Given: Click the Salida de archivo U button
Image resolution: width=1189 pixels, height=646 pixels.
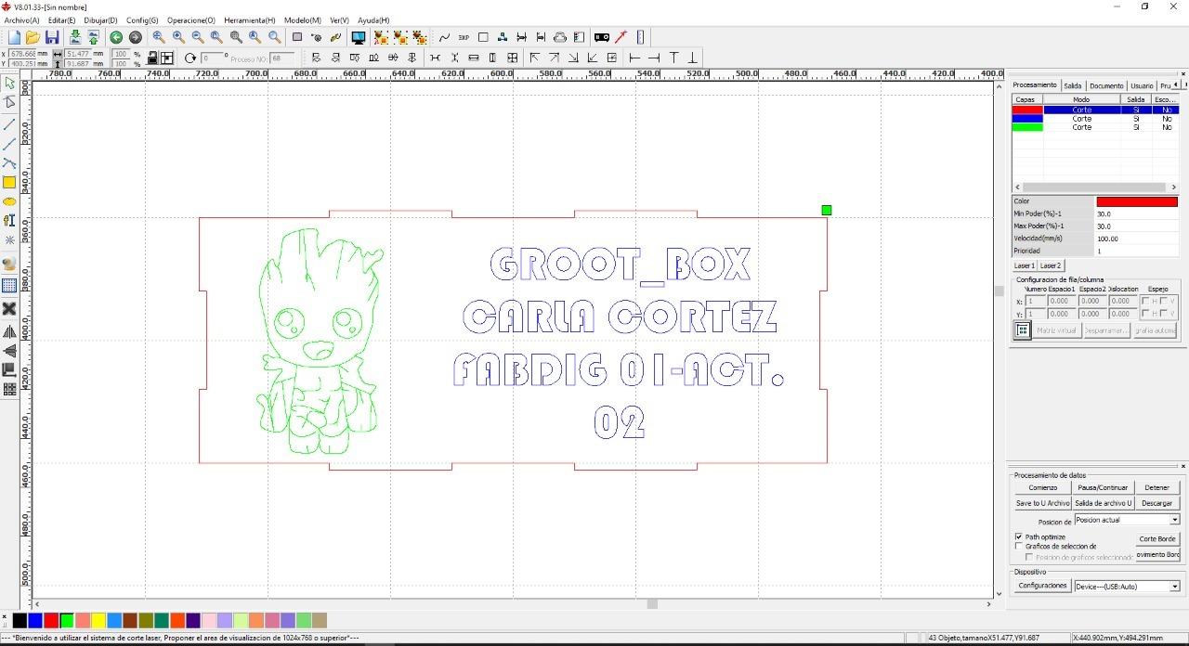Looking at the screenshot, I should pyautogui.click(x=1103, y=503).
